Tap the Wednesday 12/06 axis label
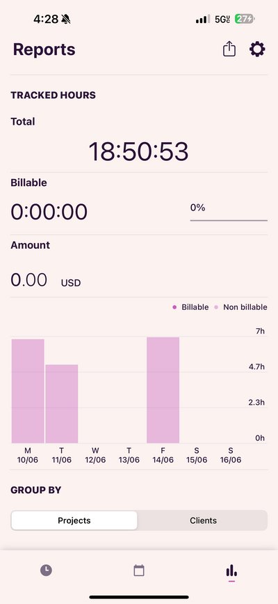278x604 pixels. click(x=95, y=455)
